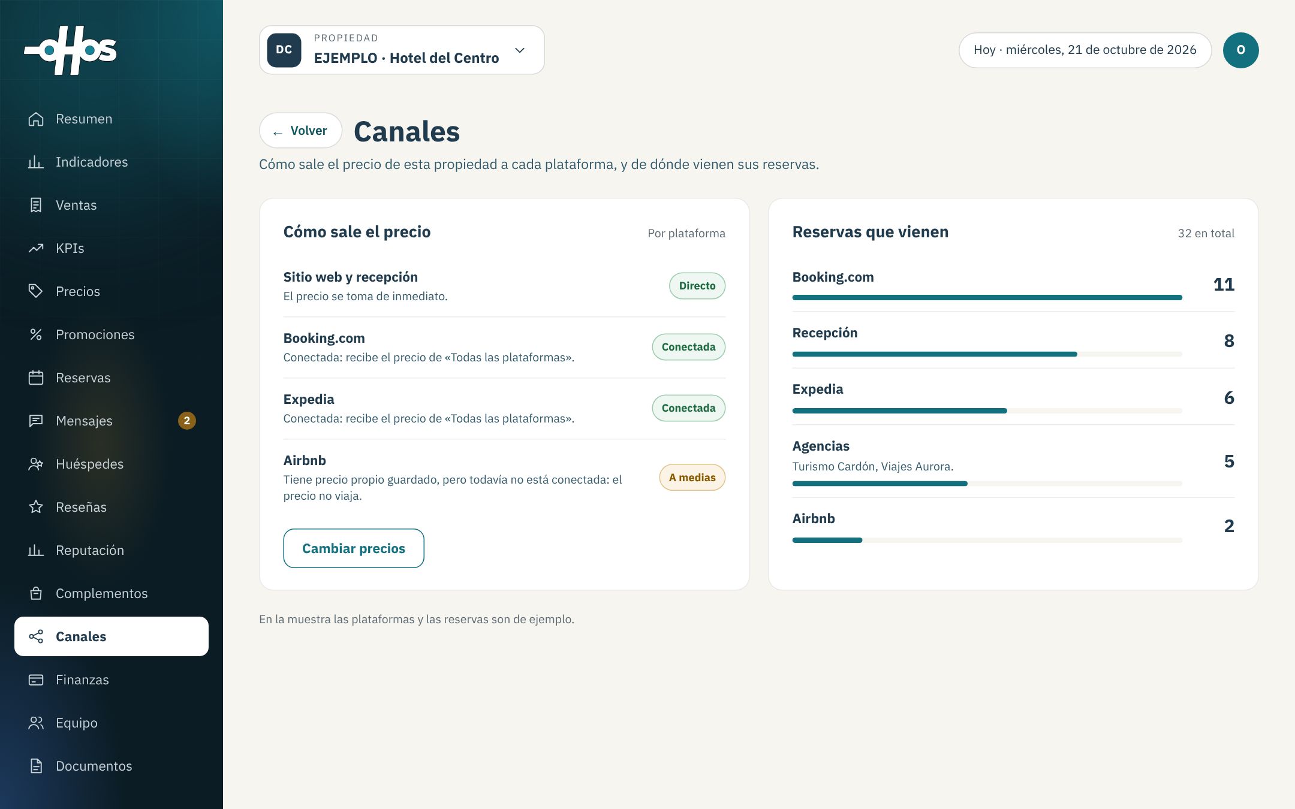Click 'Por plataforma' label
Viewport: 1295px width, 809px height.
(686, 233)
